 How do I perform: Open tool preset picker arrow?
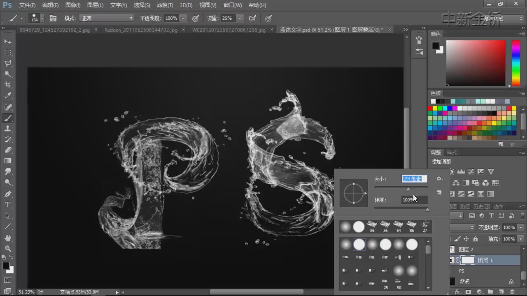pyautogui.click(x=21, y=18)
